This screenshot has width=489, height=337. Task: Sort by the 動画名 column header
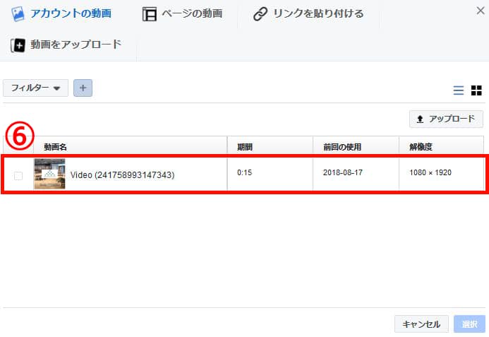pyautogui.click(x=55, y=147)
